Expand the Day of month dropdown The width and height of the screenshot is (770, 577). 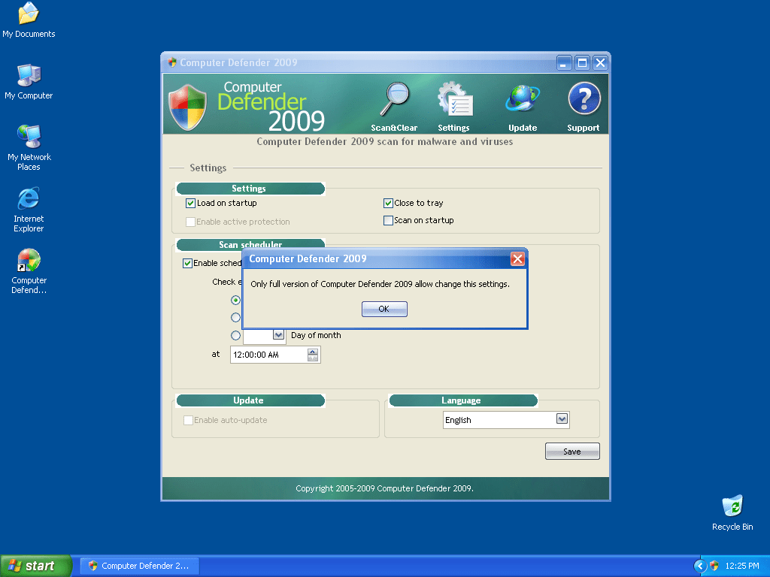278,335
